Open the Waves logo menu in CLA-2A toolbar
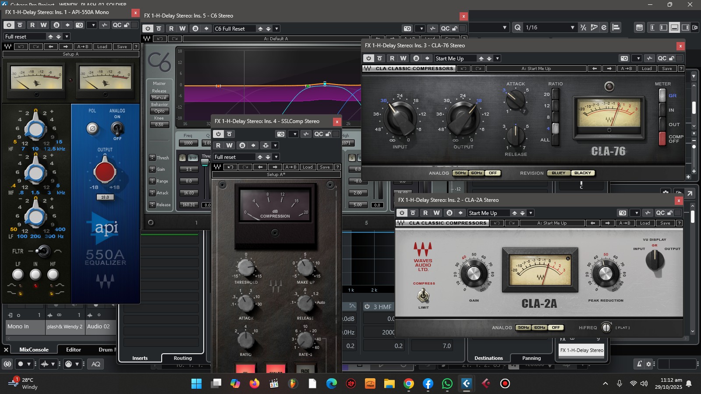The height and width of the screenshot is (394, 701). pyautogui.click(x=400, y=223)
